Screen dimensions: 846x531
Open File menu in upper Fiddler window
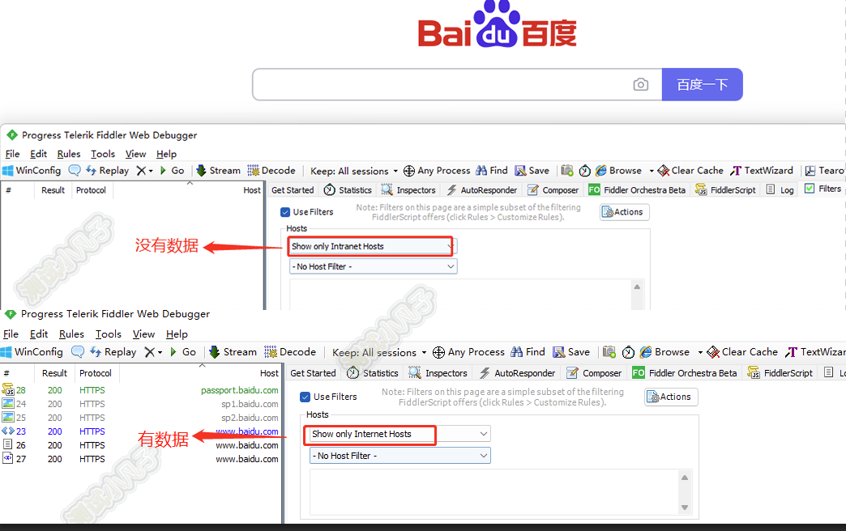pos(12,154)
